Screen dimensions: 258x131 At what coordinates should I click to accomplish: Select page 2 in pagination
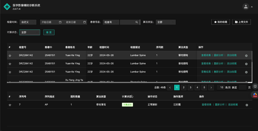(184, 87)
